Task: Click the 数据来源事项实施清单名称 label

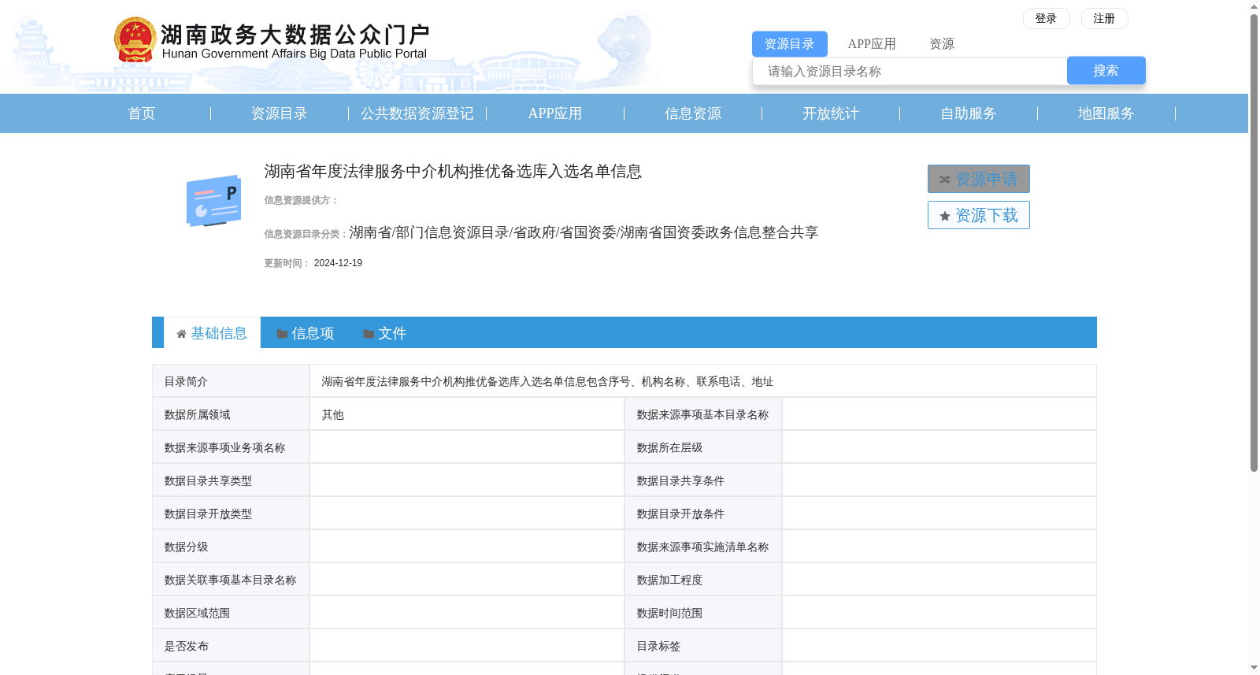Action: click(702, 547)
